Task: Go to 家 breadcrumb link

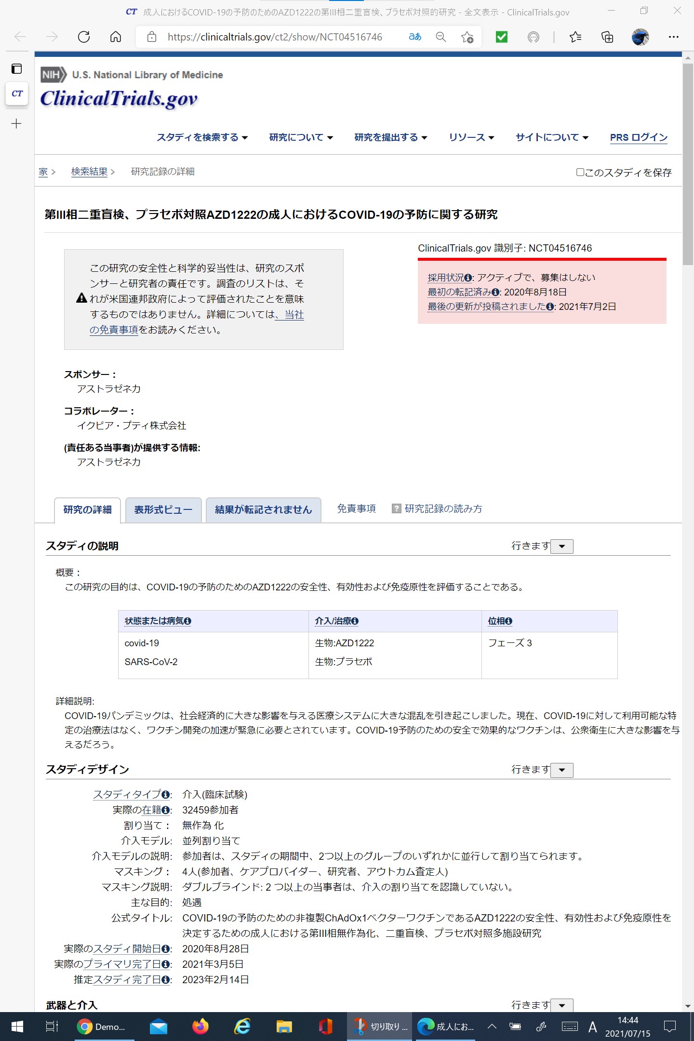Action: (x=43, y=172)
